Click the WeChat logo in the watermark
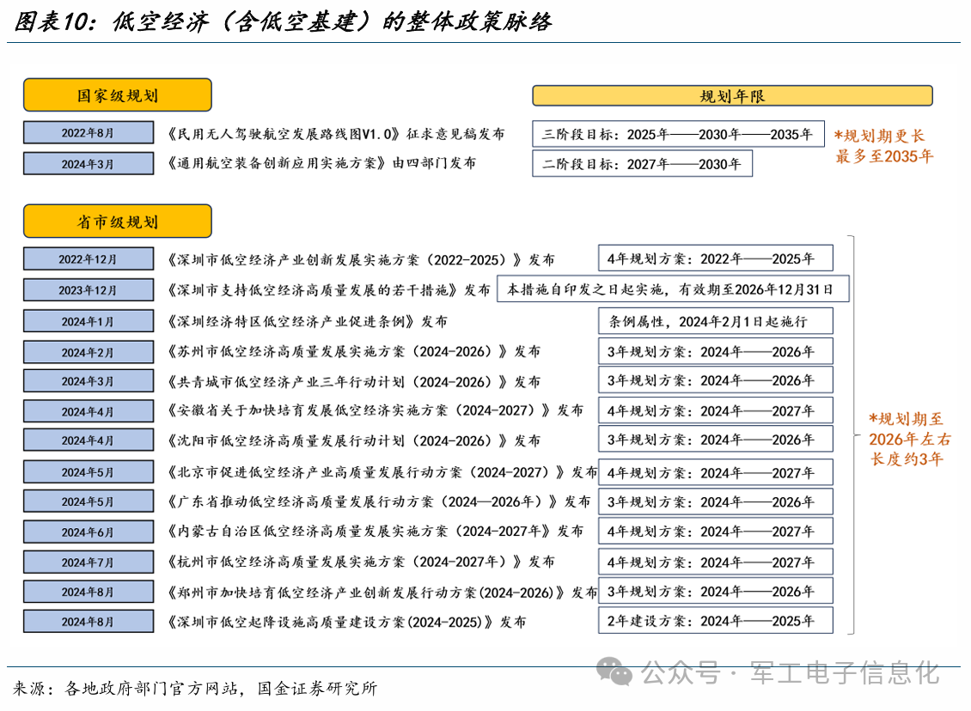 [615, 672]
